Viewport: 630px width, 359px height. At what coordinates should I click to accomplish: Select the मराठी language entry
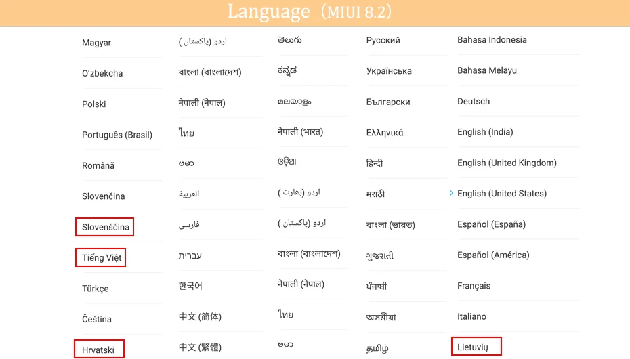[376, 194]
